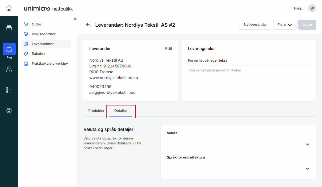The image size is (322, 187).
Task: Click the Ny leverandør button
Action: click(255, 25)
